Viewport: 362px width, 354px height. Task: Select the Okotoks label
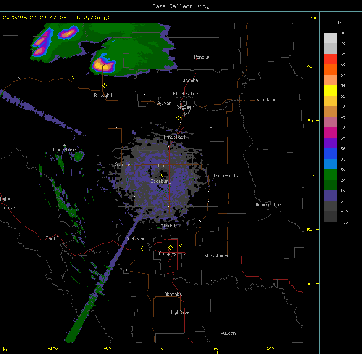(x=173, y=294)
